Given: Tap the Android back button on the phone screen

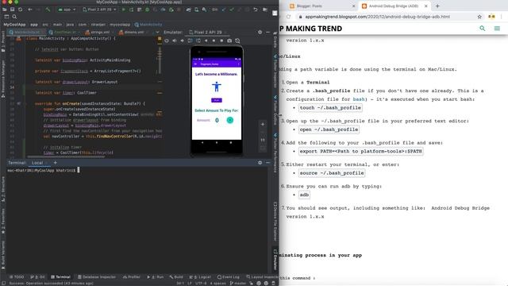Looking at the screenshot, I should (x=202, y=142).
